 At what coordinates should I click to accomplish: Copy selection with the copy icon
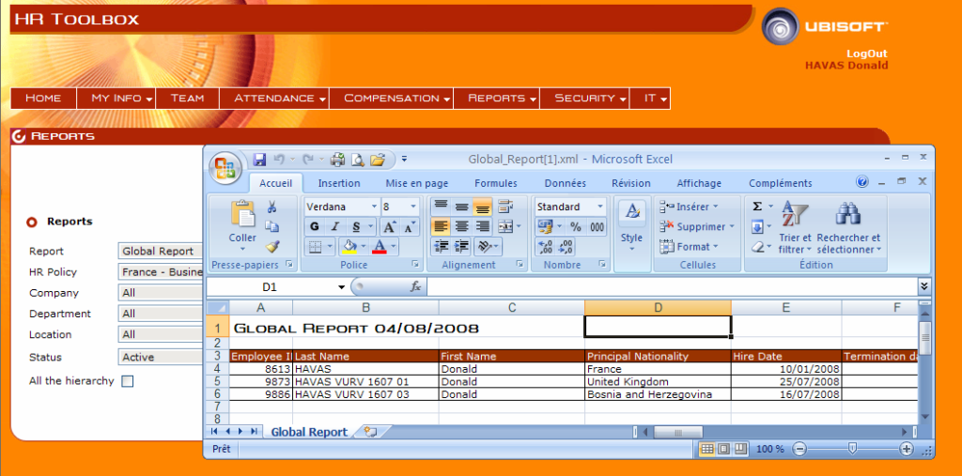(272, 226)
